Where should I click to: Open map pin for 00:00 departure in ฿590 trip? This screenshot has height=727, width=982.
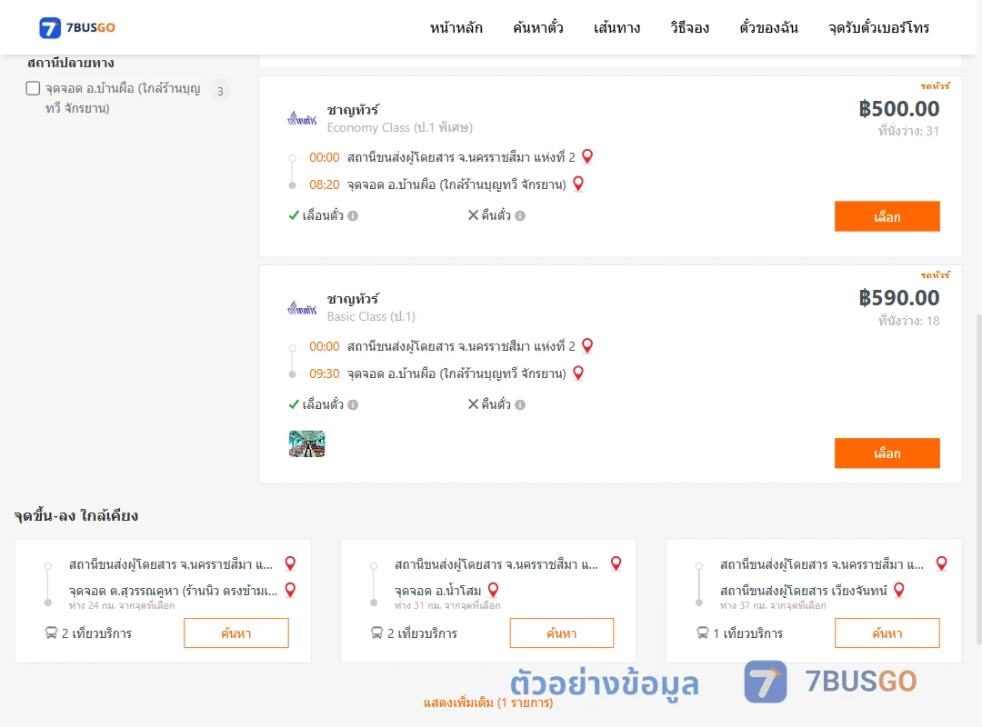587,345
